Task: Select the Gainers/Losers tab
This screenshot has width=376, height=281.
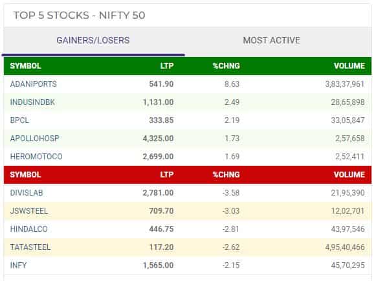Action: 93,40
